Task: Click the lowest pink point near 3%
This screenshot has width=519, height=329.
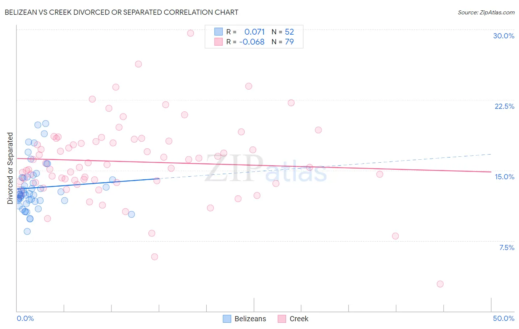Action: point(440,284)
